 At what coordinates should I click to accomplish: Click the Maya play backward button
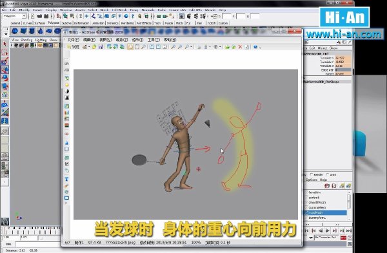(321, 230)
